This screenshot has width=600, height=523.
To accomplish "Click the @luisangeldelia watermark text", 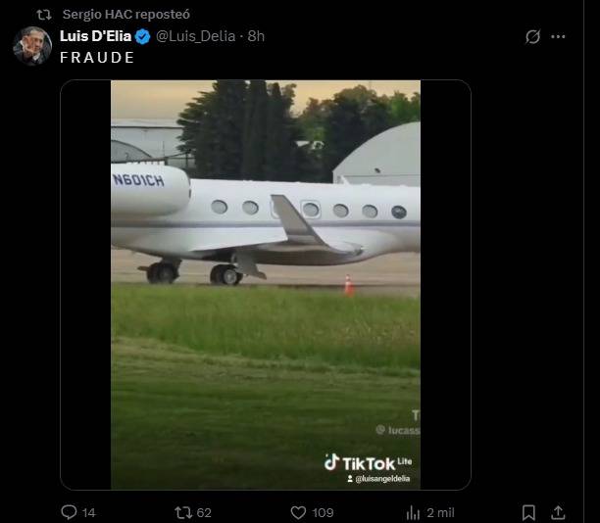I will [x=382, y=478].
